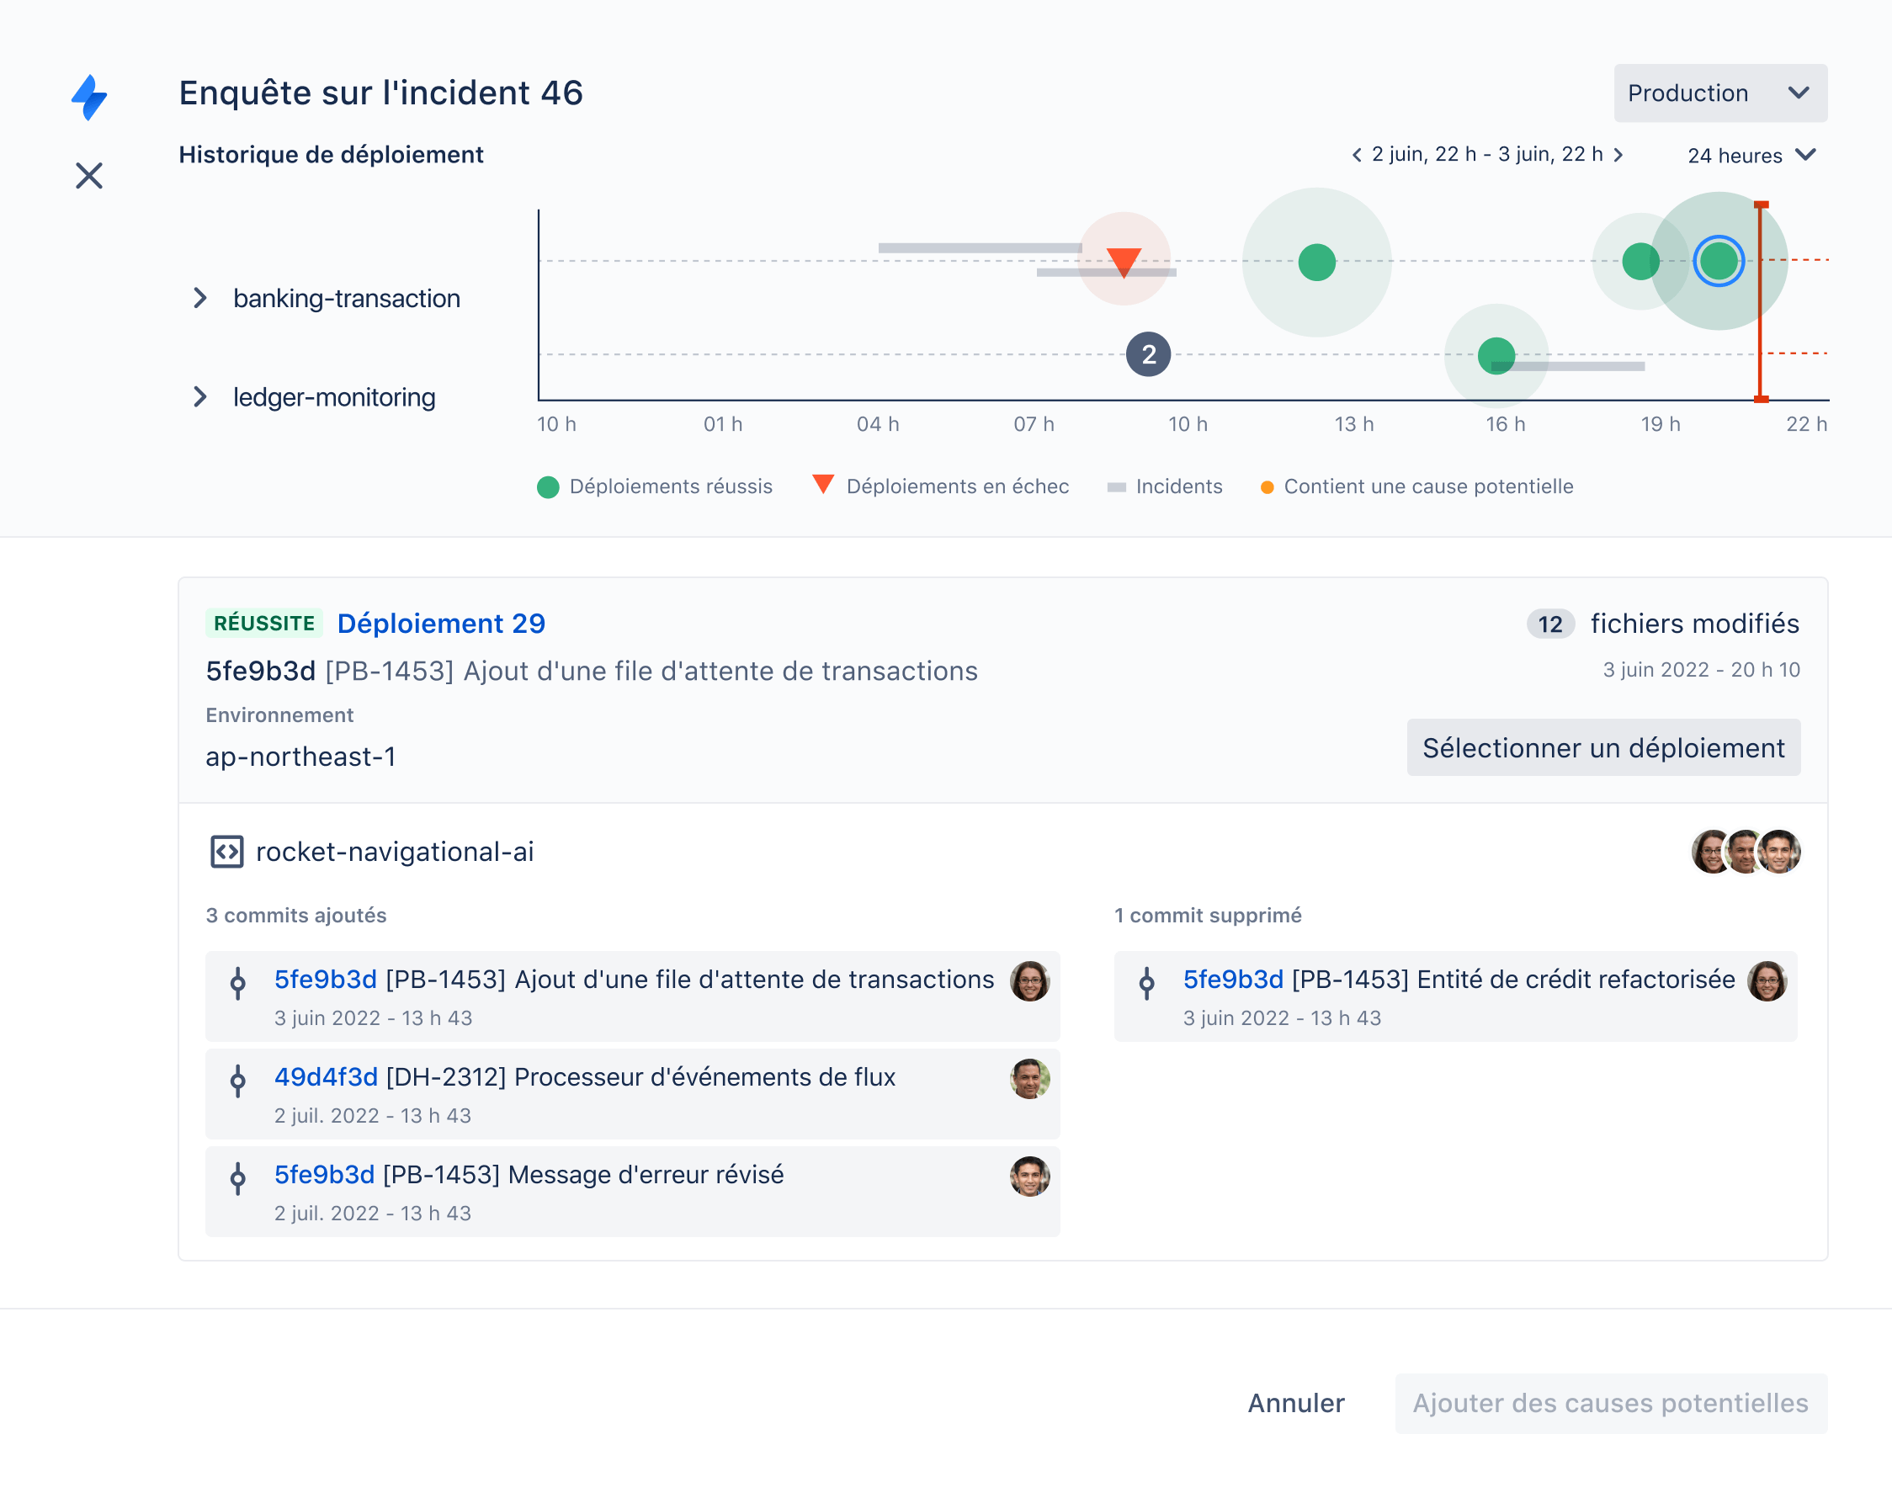Close the incident investigation panel with X
1892x1498 pixels.
tap(88, 175)
